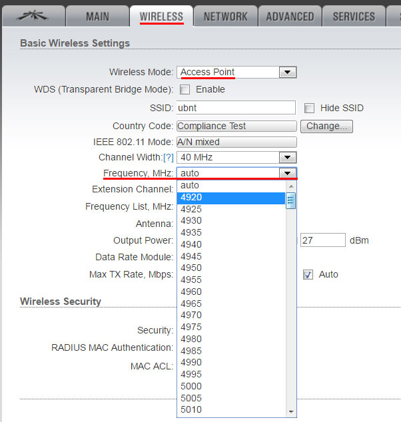Screen dimensions: 401x422
Task: Toggle the Max TX Rate Auto checkbox
Action: pos(308,274)
